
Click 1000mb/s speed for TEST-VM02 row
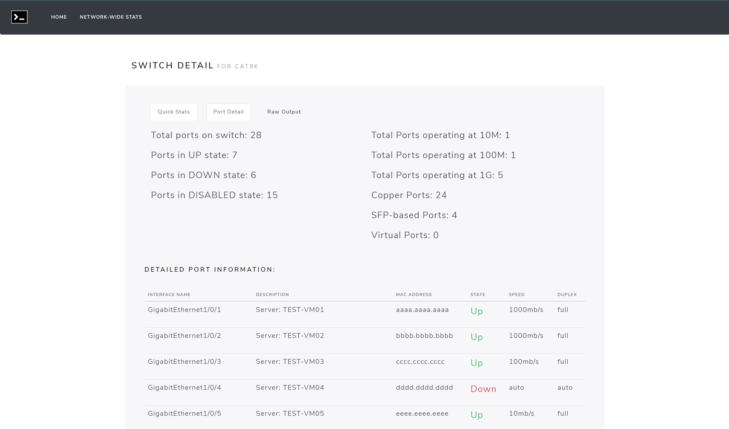pyautogui.click(x=526, y=336)
